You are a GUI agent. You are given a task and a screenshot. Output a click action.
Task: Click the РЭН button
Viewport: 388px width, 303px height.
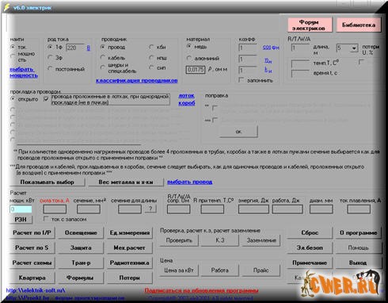coord(21,219)
